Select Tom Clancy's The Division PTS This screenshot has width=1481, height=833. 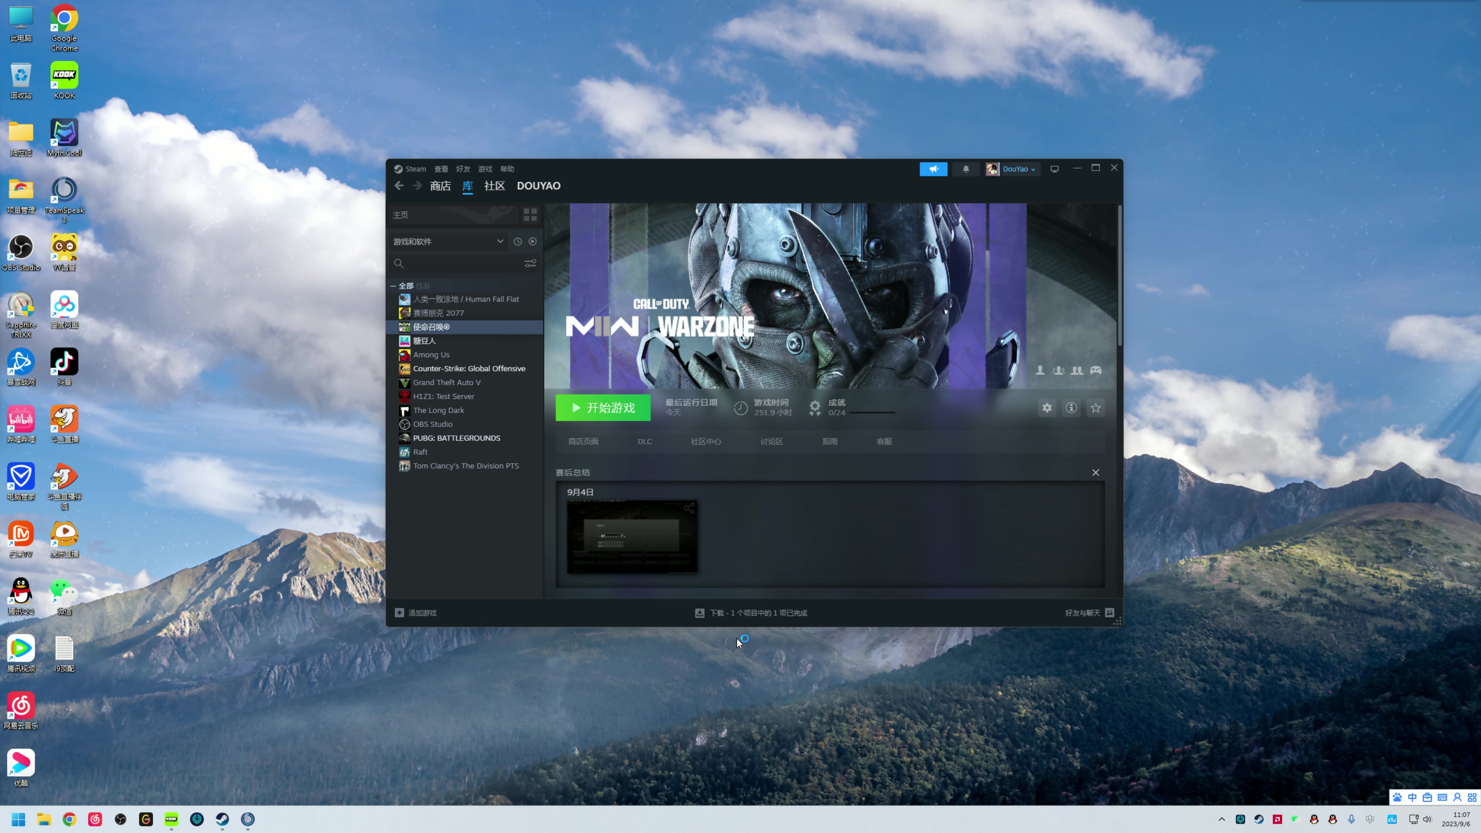(465, 465)
